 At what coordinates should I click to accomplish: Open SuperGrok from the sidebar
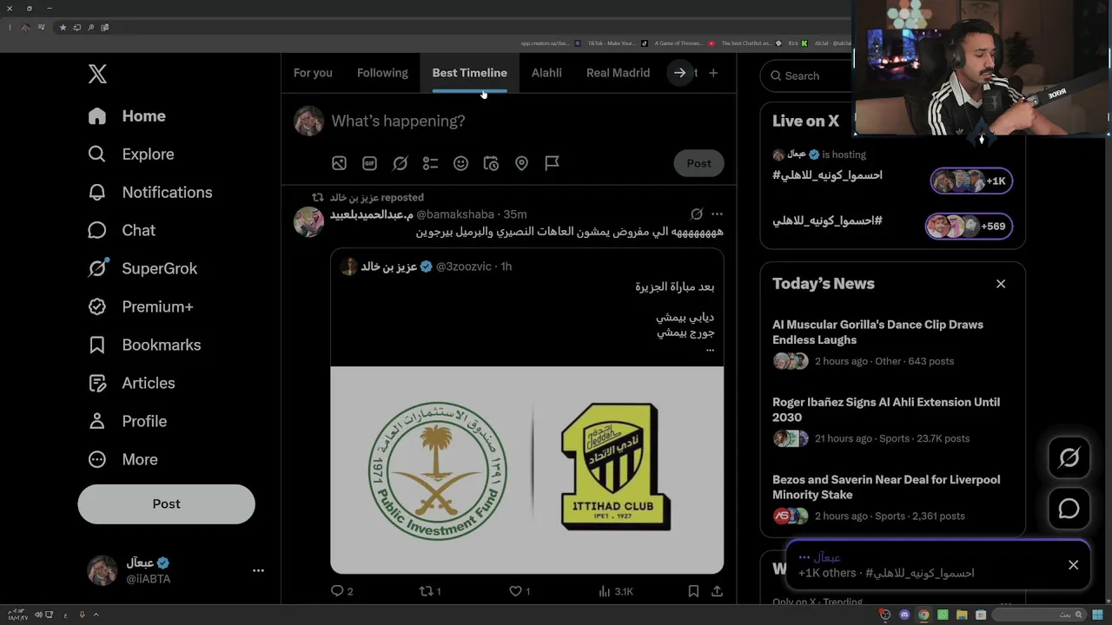point(142,269)
